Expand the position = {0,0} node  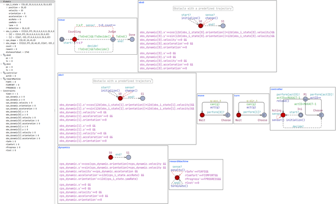[x=7, y=8]
